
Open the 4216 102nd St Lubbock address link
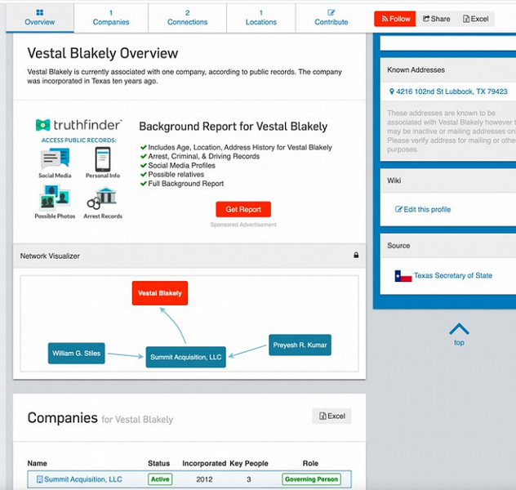451,91
